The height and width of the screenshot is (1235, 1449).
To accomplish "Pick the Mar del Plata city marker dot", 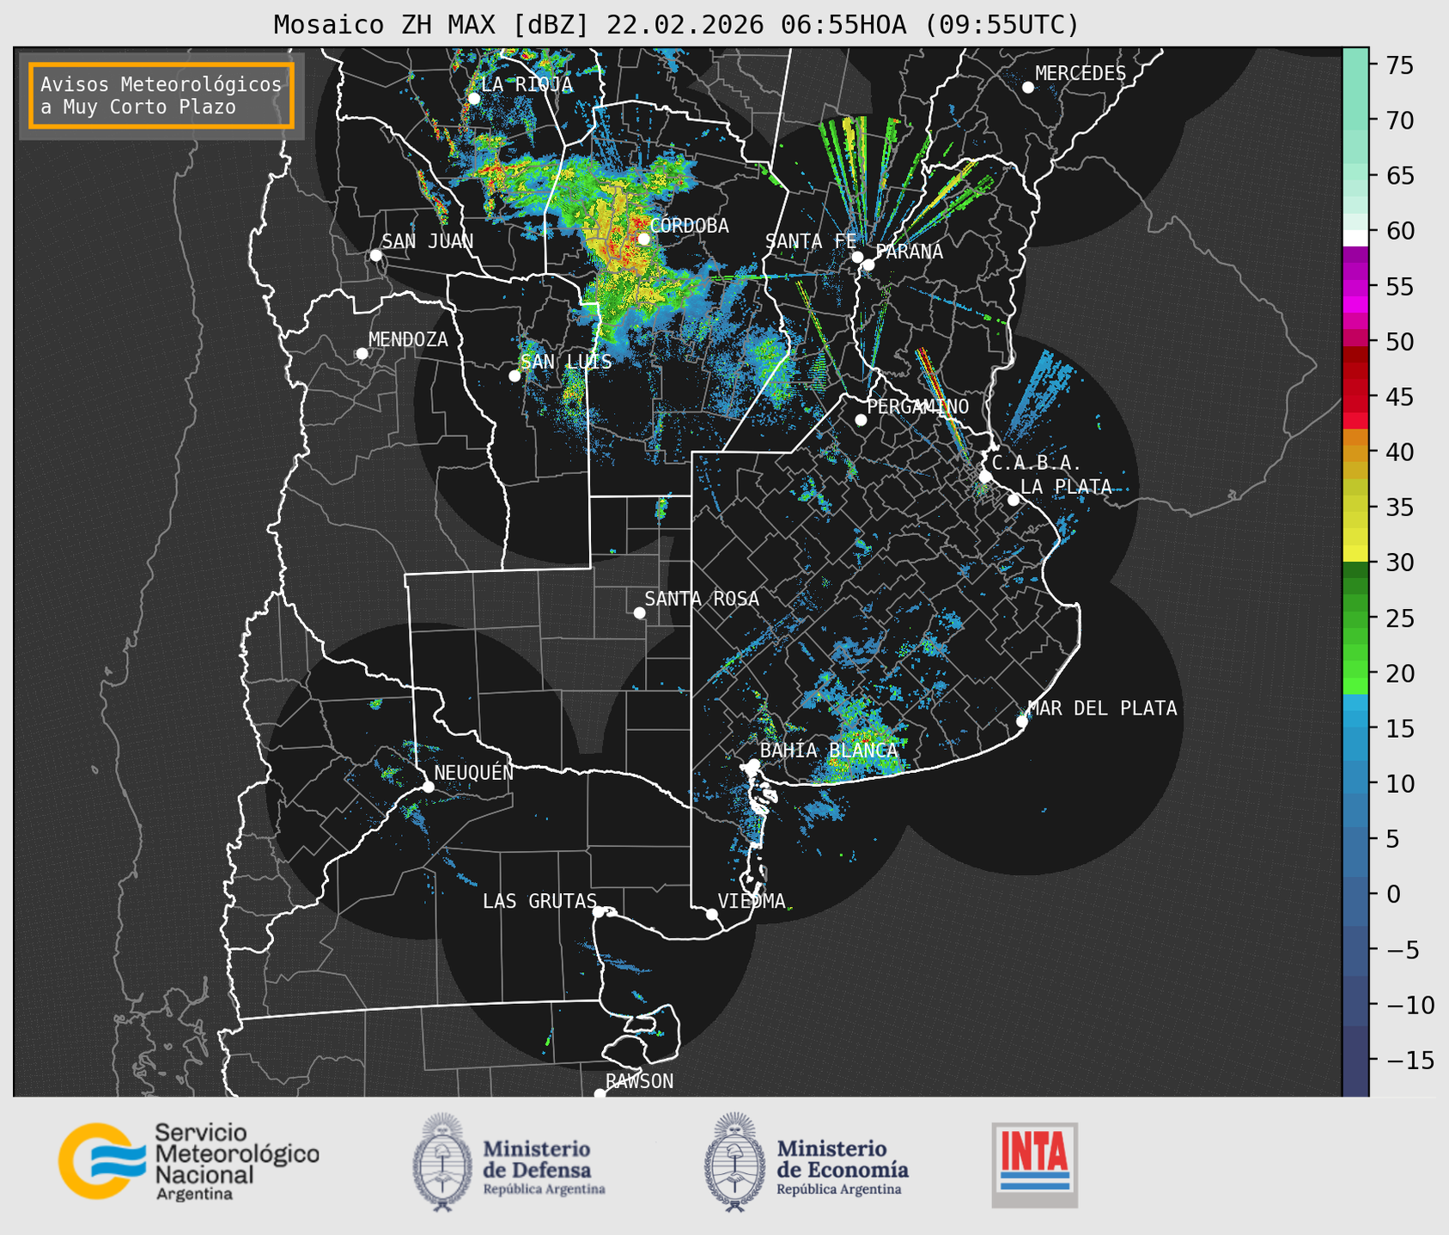I will pyautogui.click(x=1022, y=721).
